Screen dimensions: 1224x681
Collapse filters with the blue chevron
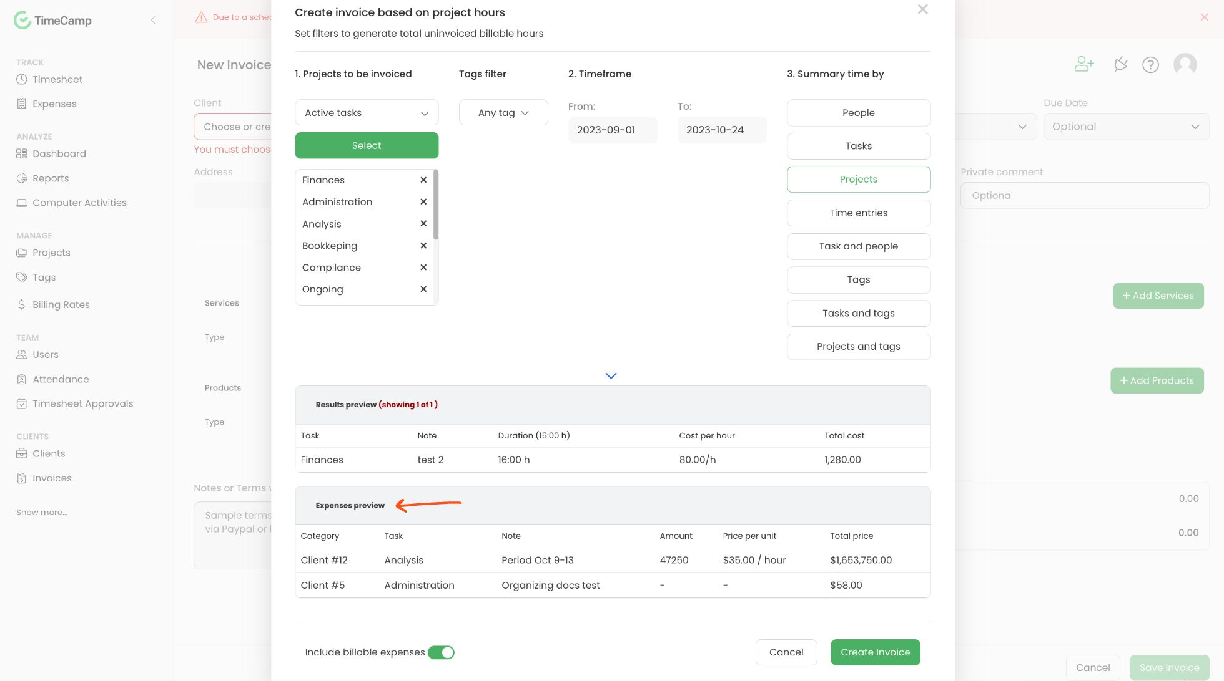click(x=611, y=375)
